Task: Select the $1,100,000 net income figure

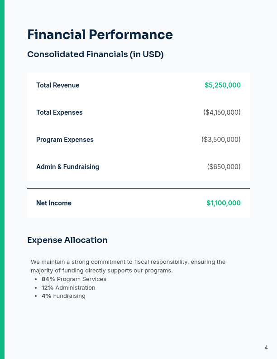Action: pyautogui.click(x=223, y=203)
